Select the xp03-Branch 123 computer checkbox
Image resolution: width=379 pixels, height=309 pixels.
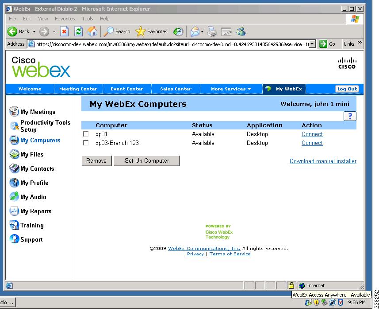point(86,143)
